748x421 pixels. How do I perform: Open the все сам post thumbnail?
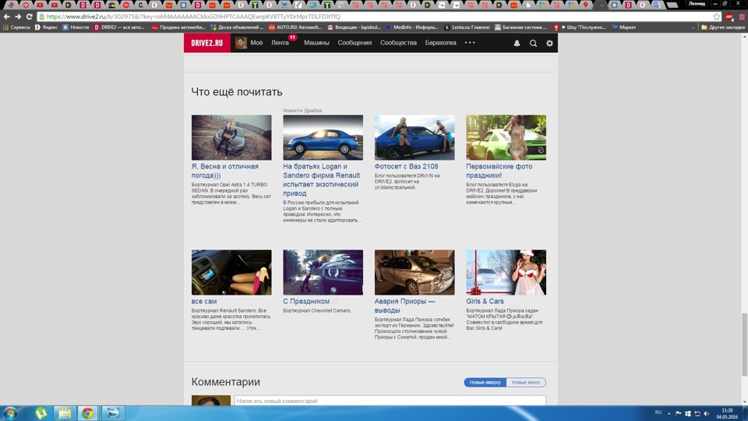pyautogui.click(x=231, y=272)
